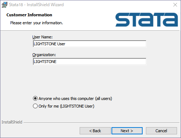The height and width of the screenshot is (138, 181).
Task: Click the installer icon in the title bar
Action: tap(4, 5)
